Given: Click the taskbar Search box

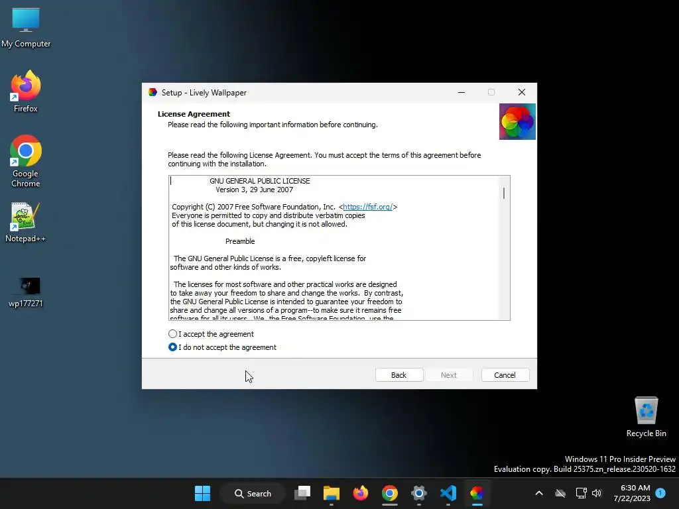Looking at the screenshot, I should pos(253,493).
